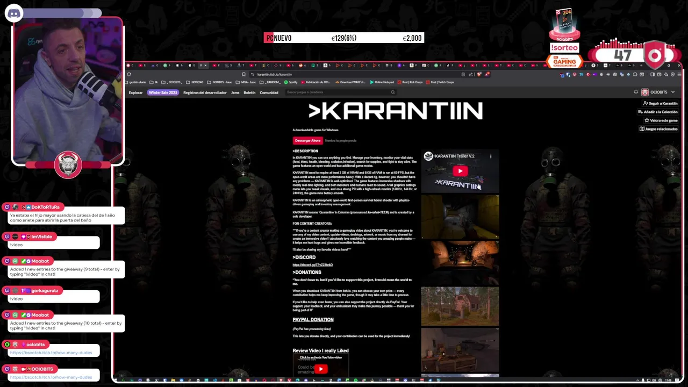688x387 pixels.
Task: Focus the karantiin.itch.io address bar
Action: [355, 74]
